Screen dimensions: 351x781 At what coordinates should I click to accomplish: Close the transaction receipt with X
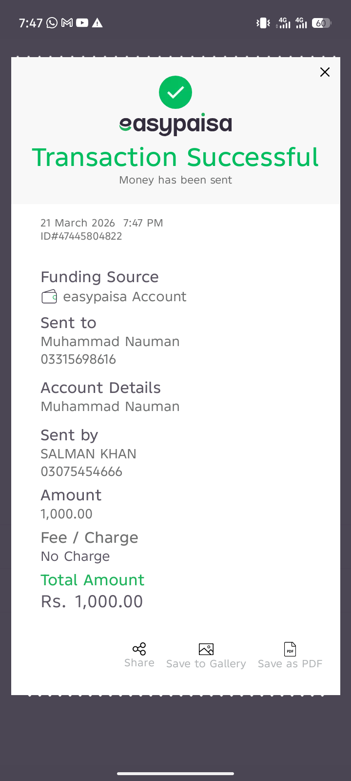click(x=325, y=72)
